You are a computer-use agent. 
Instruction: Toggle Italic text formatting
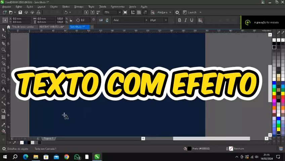pos(186,20)
